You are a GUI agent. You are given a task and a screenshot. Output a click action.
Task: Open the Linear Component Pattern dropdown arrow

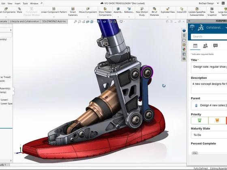[54, 17]
